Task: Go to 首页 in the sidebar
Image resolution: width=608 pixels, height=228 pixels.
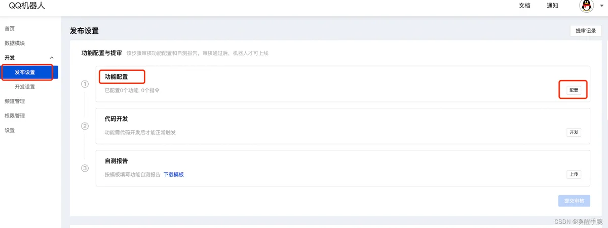Action: (x=10, y=29)
